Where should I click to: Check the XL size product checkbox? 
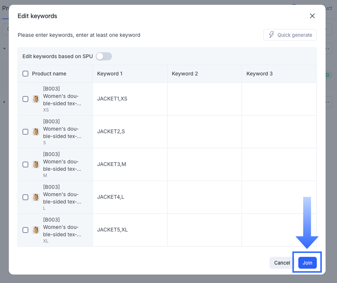(x=26, y=230)
